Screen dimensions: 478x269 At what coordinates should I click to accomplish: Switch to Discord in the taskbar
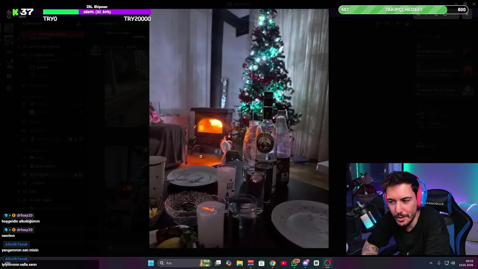tap(305, 263)
